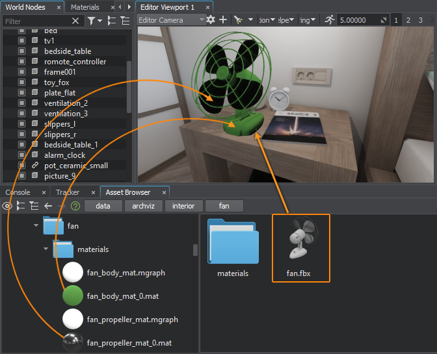Toggle the checkbox next to alarm_clock

coord(21,155)
